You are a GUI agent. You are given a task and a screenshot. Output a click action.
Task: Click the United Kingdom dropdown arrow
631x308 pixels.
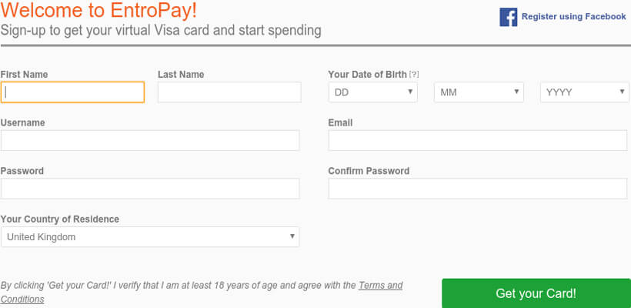point(292,236)
